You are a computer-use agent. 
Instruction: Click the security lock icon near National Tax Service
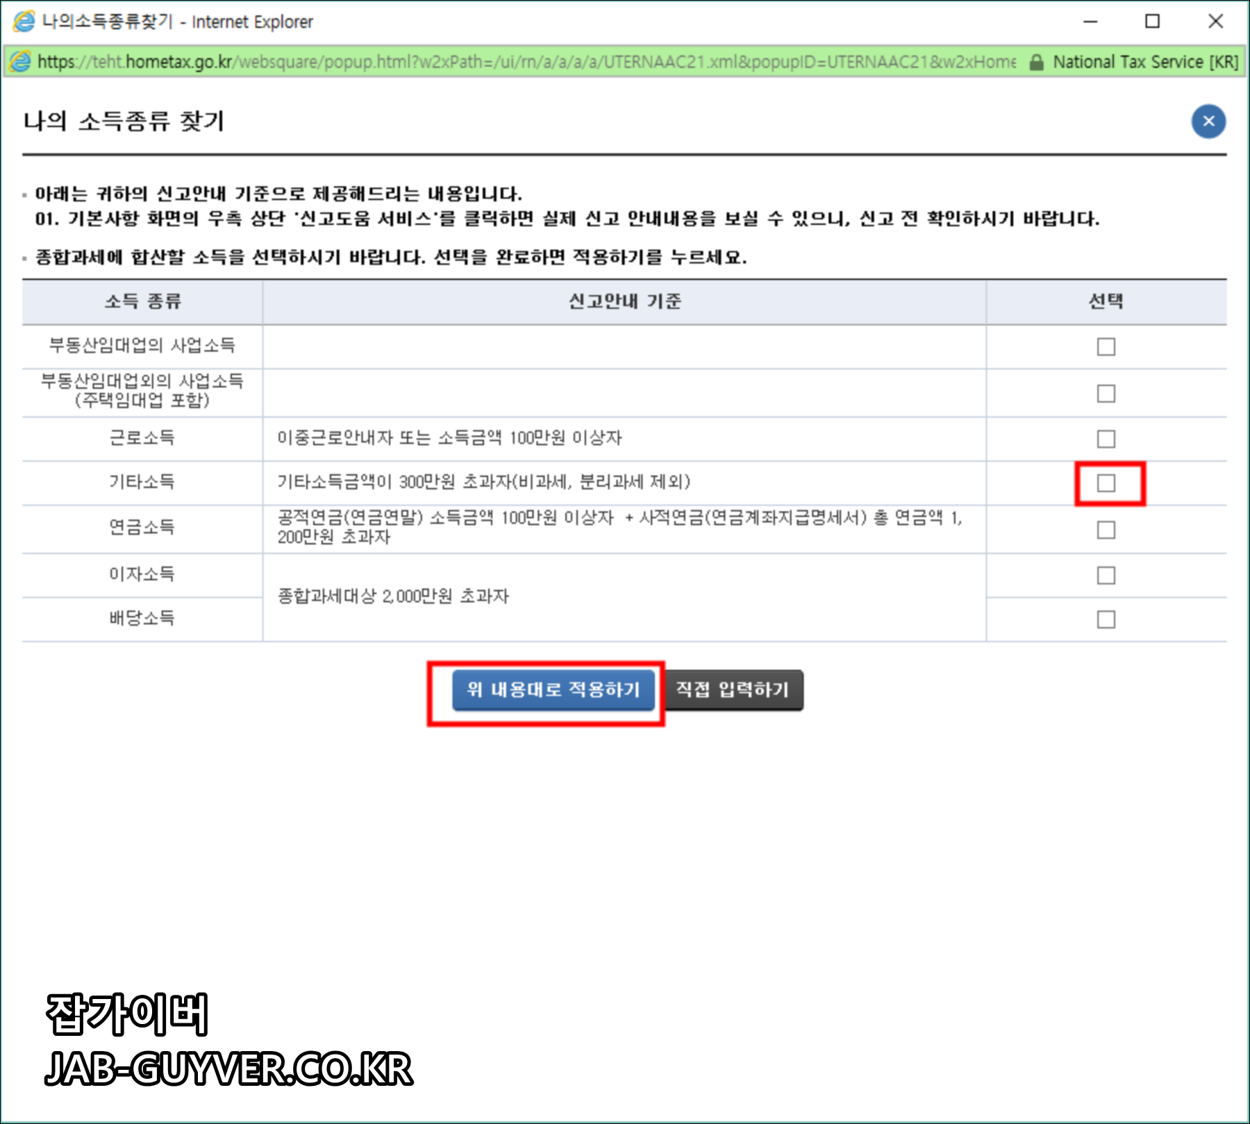pos(1035,62)
